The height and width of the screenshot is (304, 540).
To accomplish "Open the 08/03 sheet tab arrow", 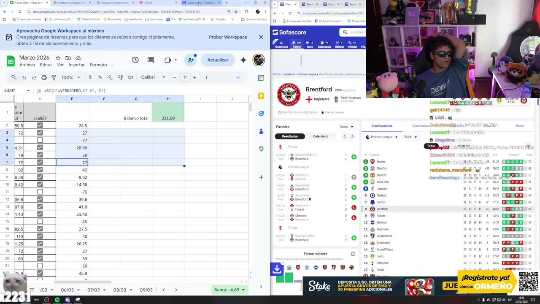I will [x=130, y=290].
